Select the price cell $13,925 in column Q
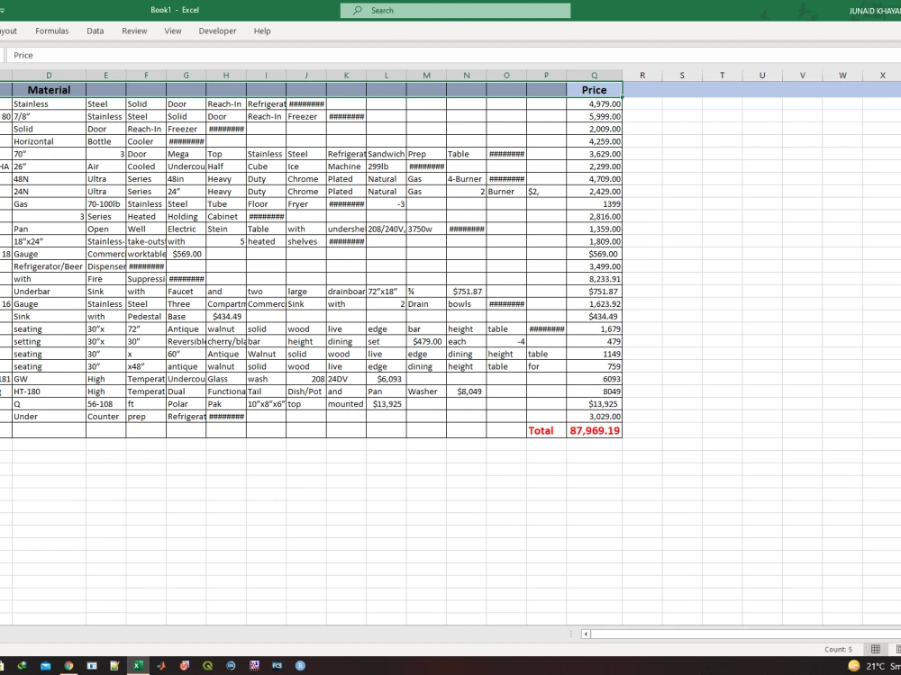The height and width of the screenshot is (675, 901). pyautogui.click(x=594, y=404)
